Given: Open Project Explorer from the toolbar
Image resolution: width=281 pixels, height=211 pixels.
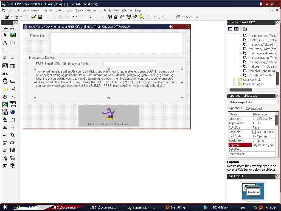Looking at the screenshot, I should [x=110, y=17].
